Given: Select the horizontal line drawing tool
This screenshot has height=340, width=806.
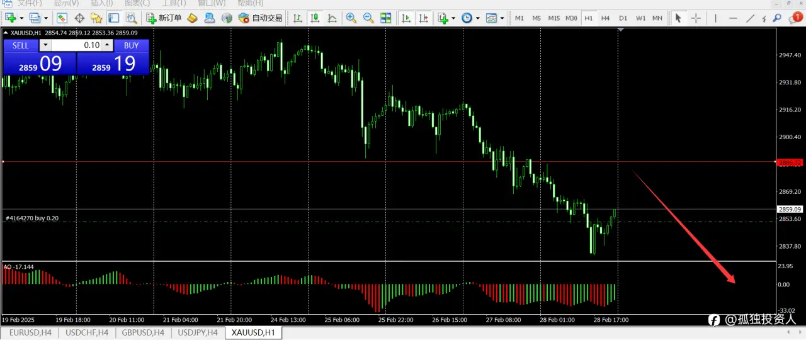Looking at the screenshot, I should point(732,18).
